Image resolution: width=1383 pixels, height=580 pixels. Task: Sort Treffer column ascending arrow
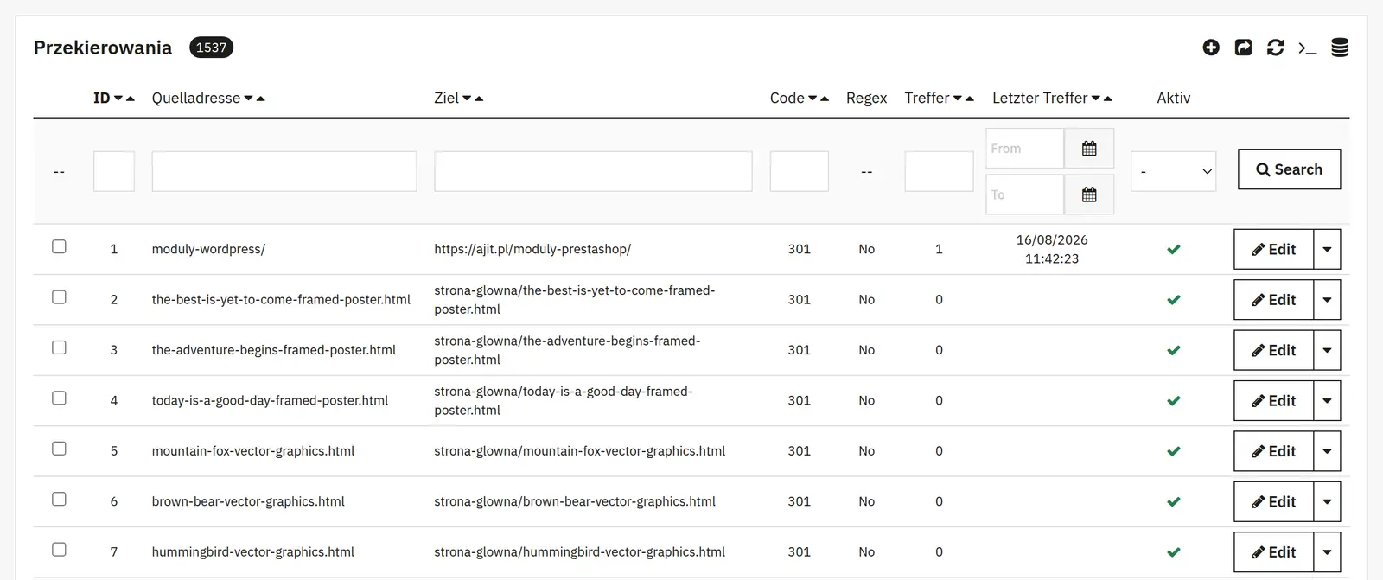coord(969,99)
